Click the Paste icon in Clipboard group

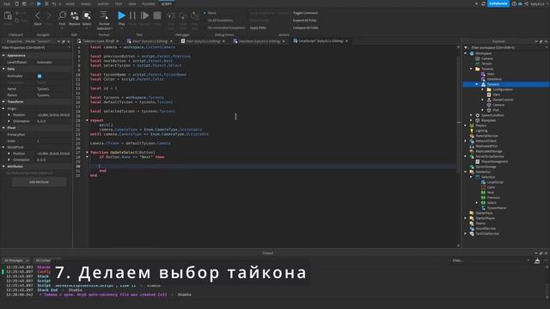tap(8, 15)
